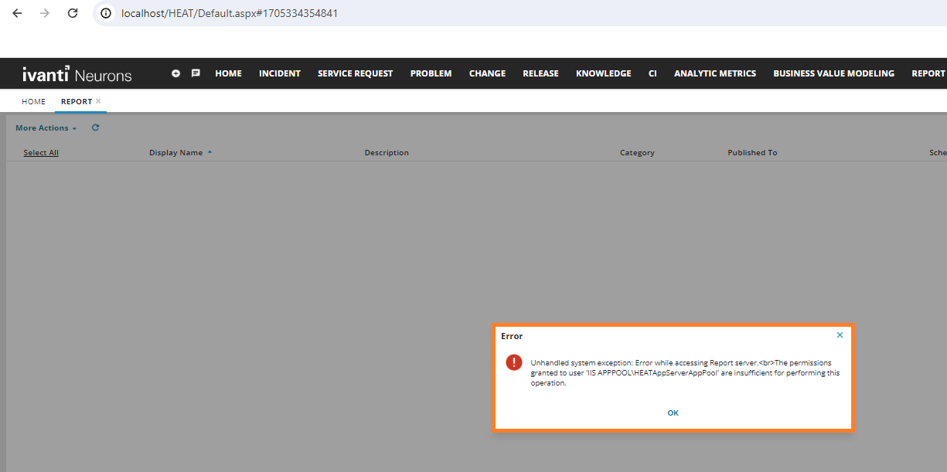Screen dimensions: 947x472
Task: Click the add new record icon
Action: click(x=176, y=73)
